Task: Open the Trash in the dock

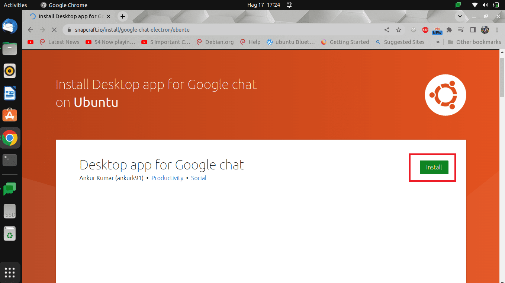Action: (x=10, y=233)
